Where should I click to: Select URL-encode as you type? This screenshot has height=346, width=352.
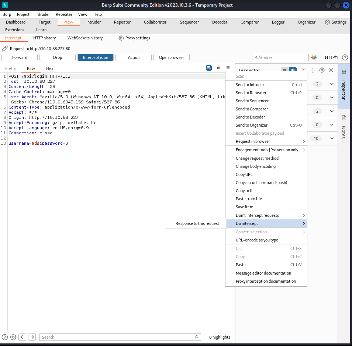click(266, 240)
